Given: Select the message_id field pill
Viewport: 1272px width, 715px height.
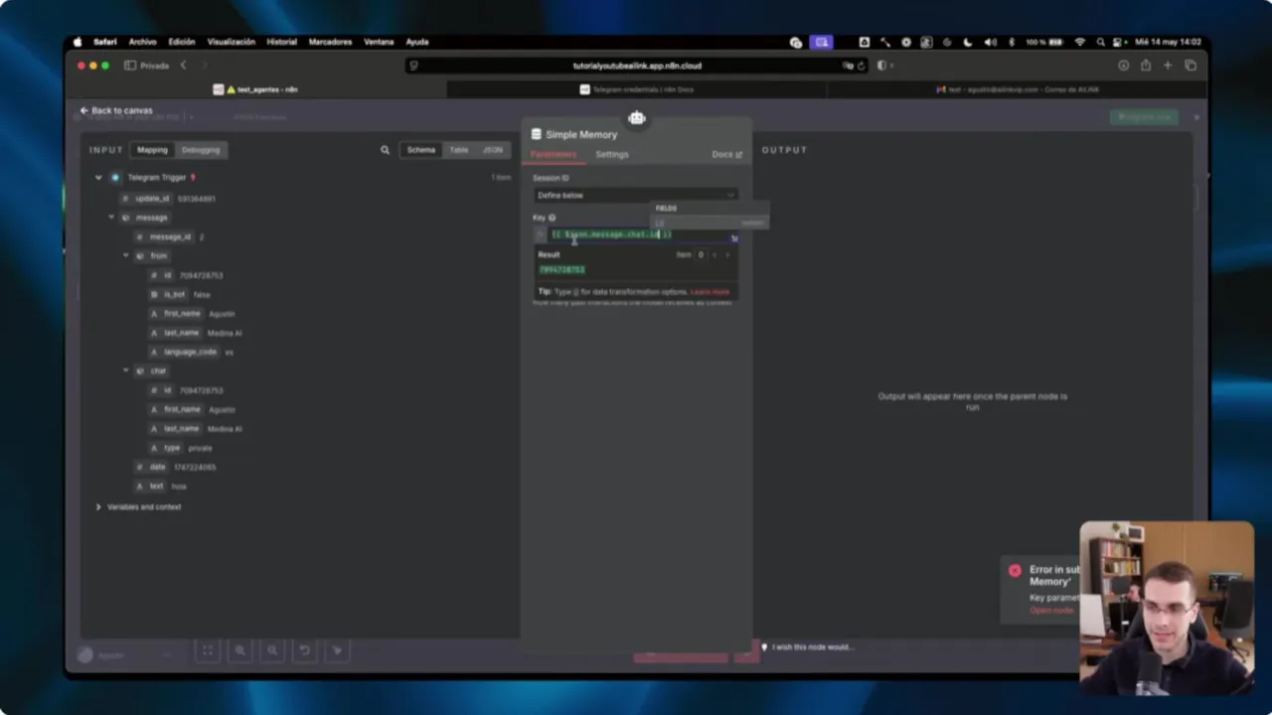Looking at the screenshot, I should point(164,237).
